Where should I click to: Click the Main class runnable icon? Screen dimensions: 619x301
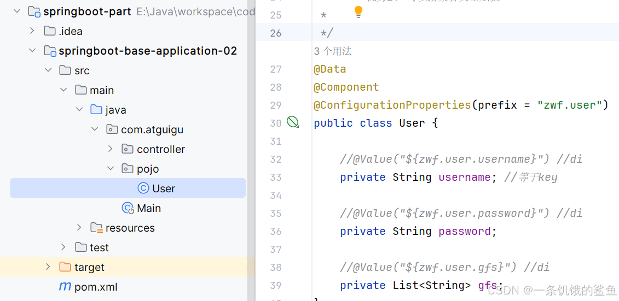click(128, 208)
